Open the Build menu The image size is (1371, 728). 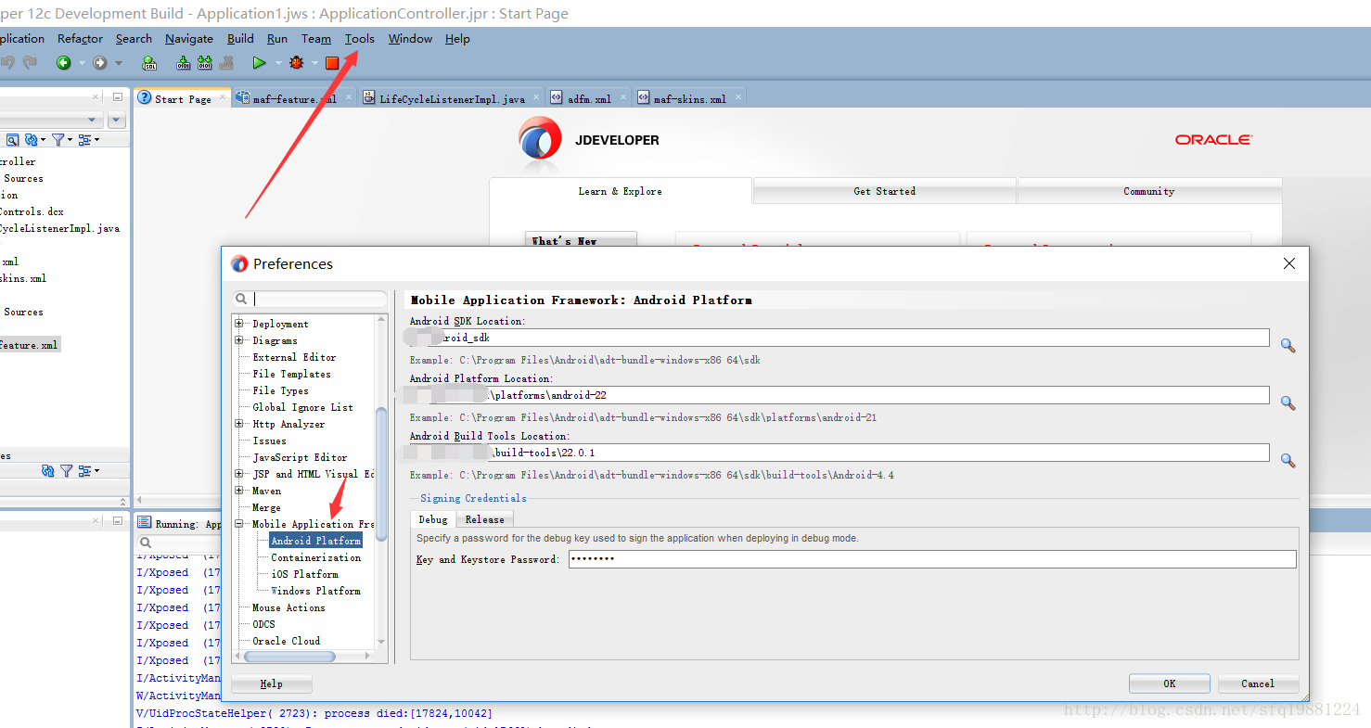(240, 39)
